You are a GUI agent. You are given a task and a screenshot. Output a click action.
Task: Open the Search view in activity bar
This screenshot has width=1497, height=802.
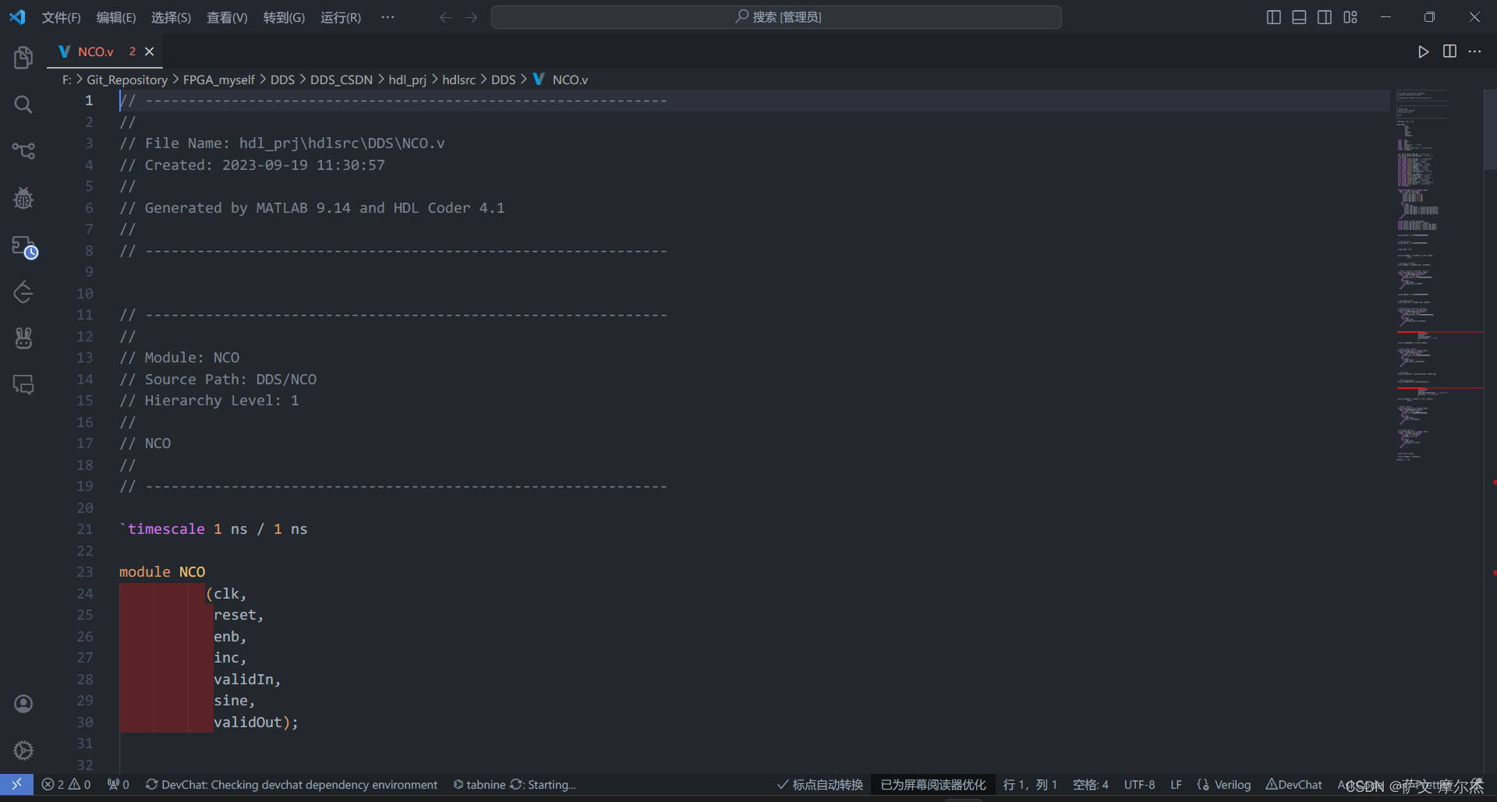(23, 104)
